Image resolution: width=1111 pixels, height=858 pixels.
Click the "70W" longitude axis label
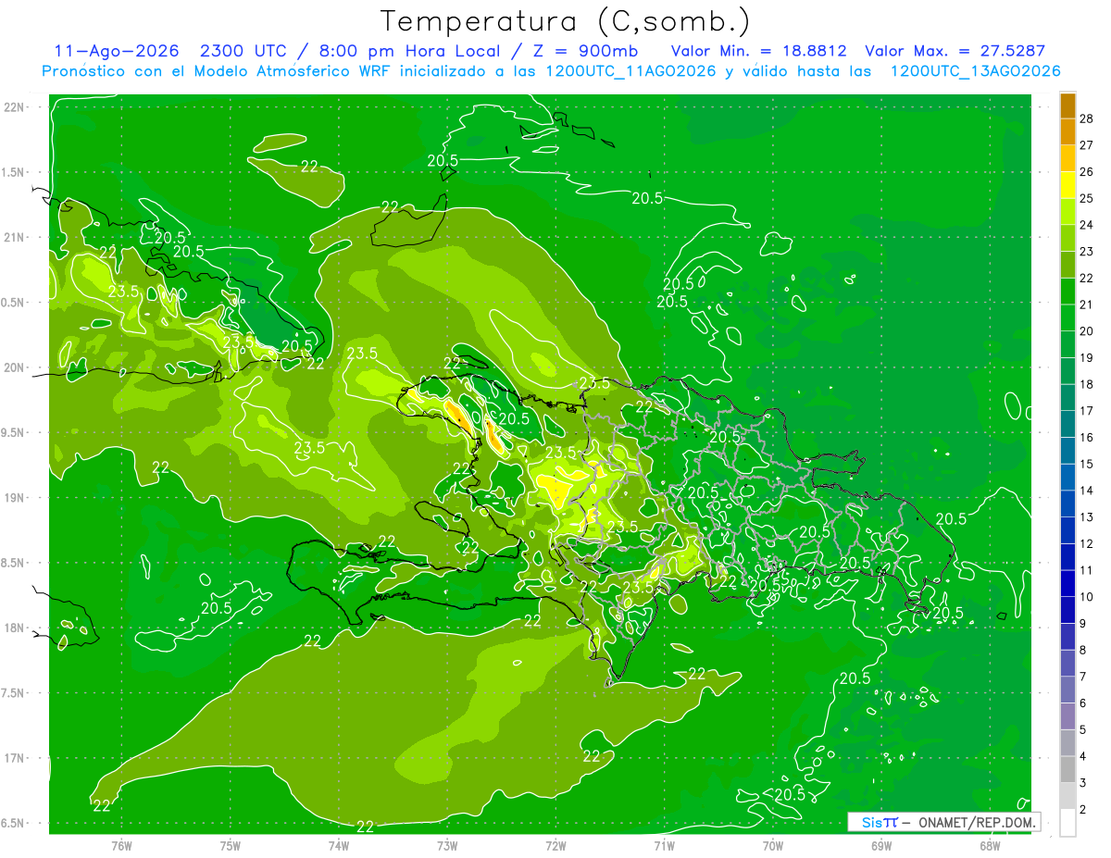pyautogui.click(x=772, y=846)
